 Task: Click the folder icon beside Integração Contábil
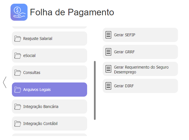point(18,124)
